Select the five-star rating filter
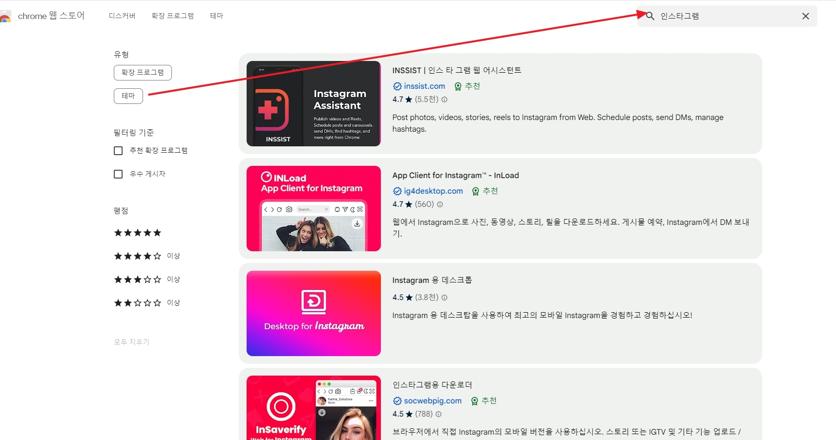Viewport: 836px width, 440px height. pyautogui.click(x=138, y=233)
